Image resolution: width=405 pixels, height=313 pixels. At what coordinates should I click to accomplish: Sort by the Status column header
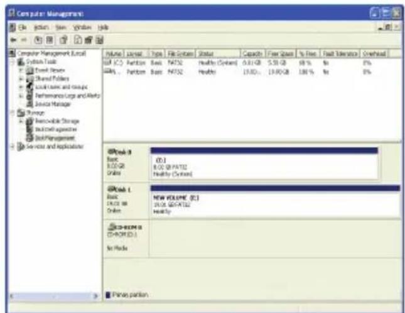coord(218,54)
